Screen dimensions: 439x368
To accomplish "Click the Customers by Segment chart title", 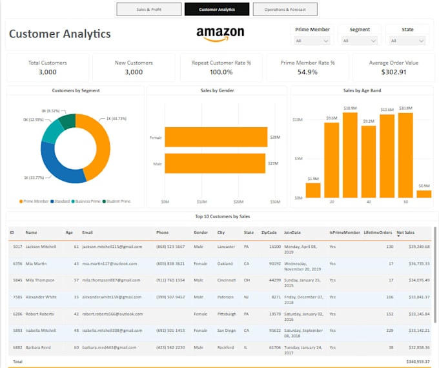I will [76, 90].
